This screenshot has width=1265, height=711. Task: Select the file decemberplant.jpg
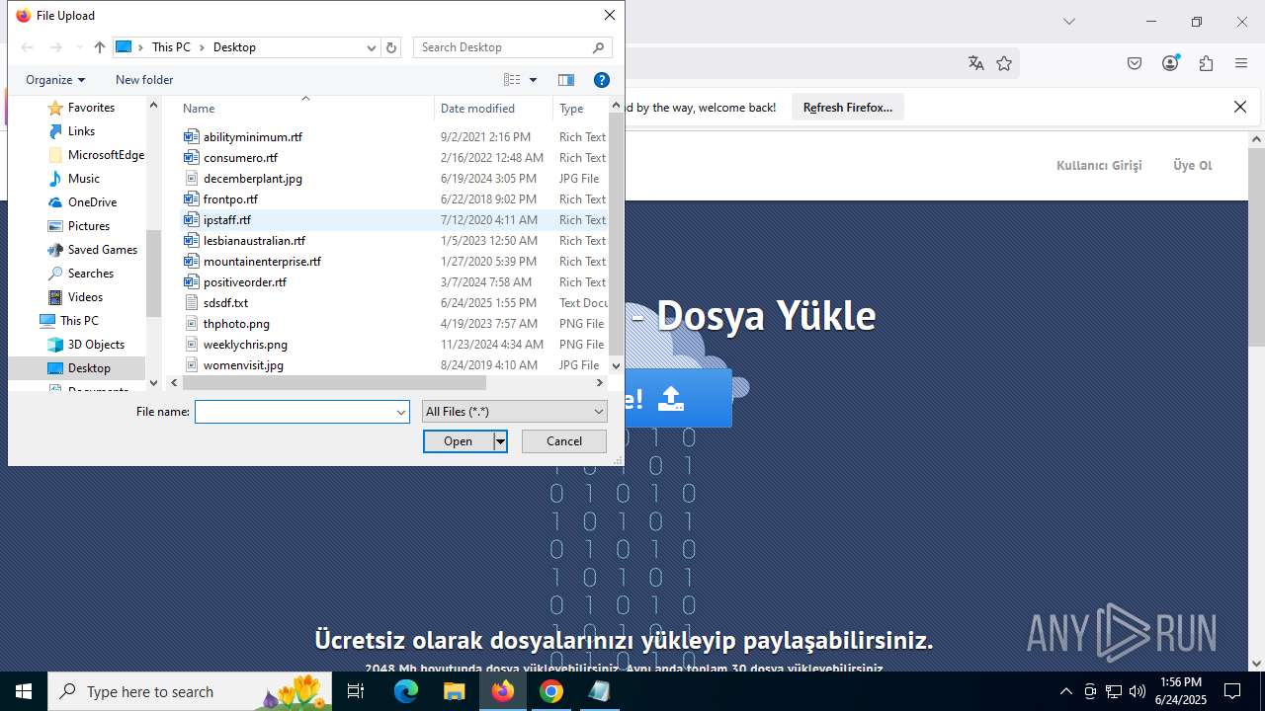tap(253, 179)
